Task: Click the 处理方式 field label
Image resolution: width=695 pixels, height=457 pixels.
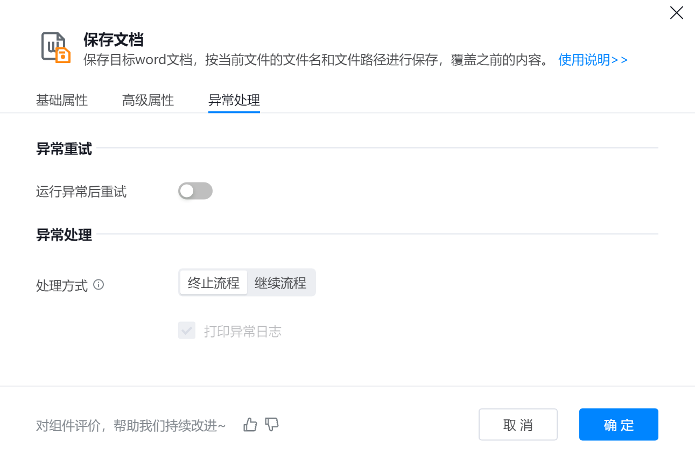Action: 62,285
